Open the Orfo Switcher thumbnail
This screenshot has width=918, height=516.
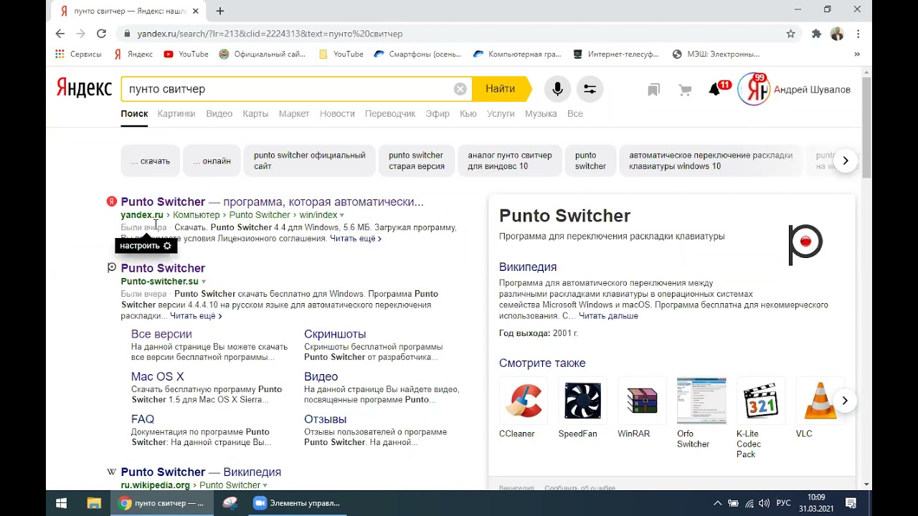[701, 401]
